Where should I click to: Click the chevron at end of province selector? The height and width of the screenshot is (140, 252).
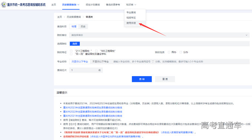pyautogui.click(x=246, y=35)
